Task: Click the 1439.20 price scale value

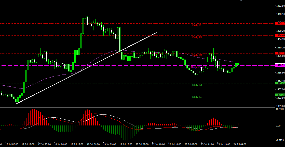Action: (x=280, y=31)
